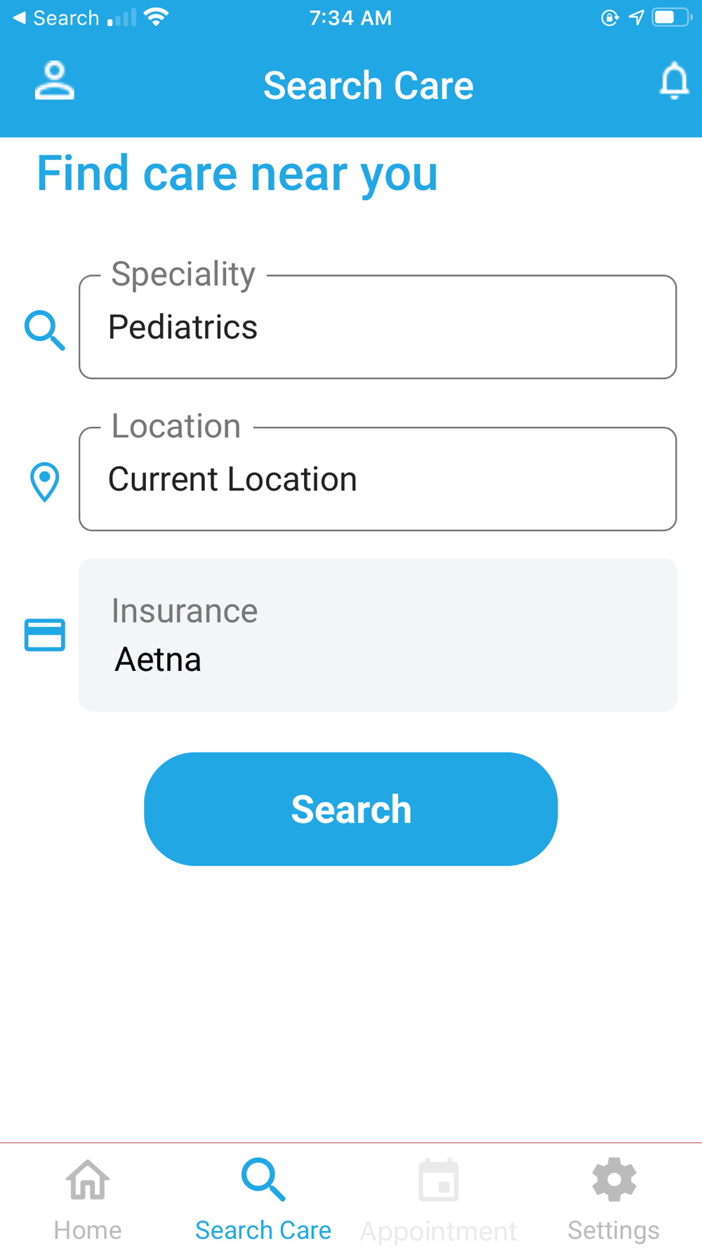Tap the Find care near you heading
The height and width of the screenshot is (1248, 702).
[x=237, y=173]
